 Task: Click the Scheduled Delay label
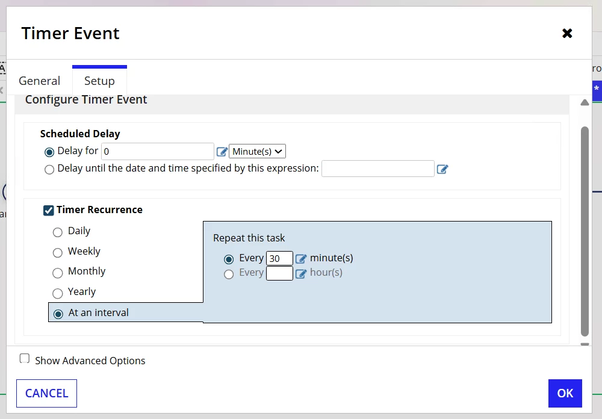pos(80,134)
